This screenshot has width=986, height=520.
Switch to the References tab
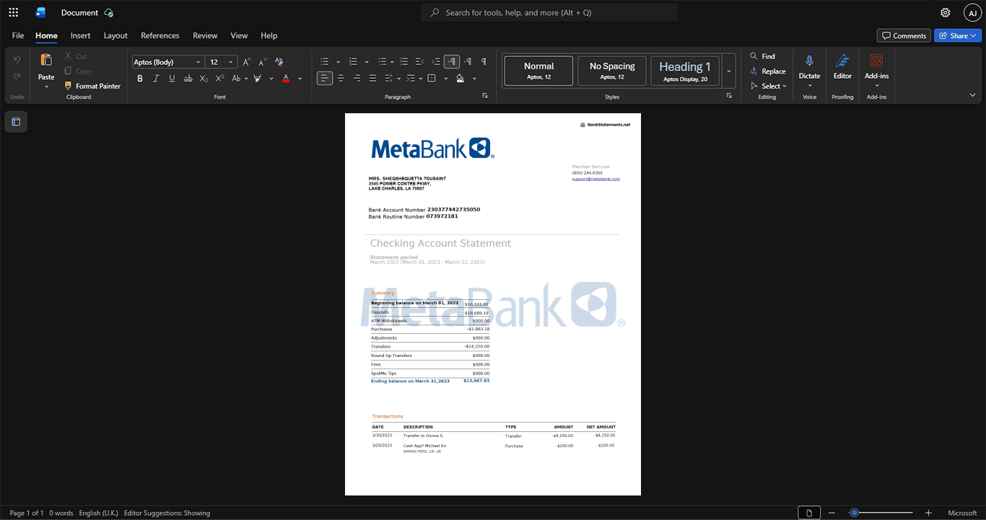(x=160, y=35)
